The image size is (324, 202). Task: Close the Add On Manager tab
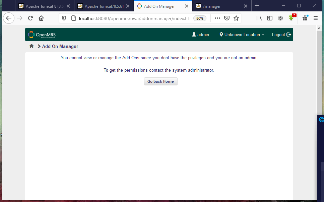pos(187,6)
